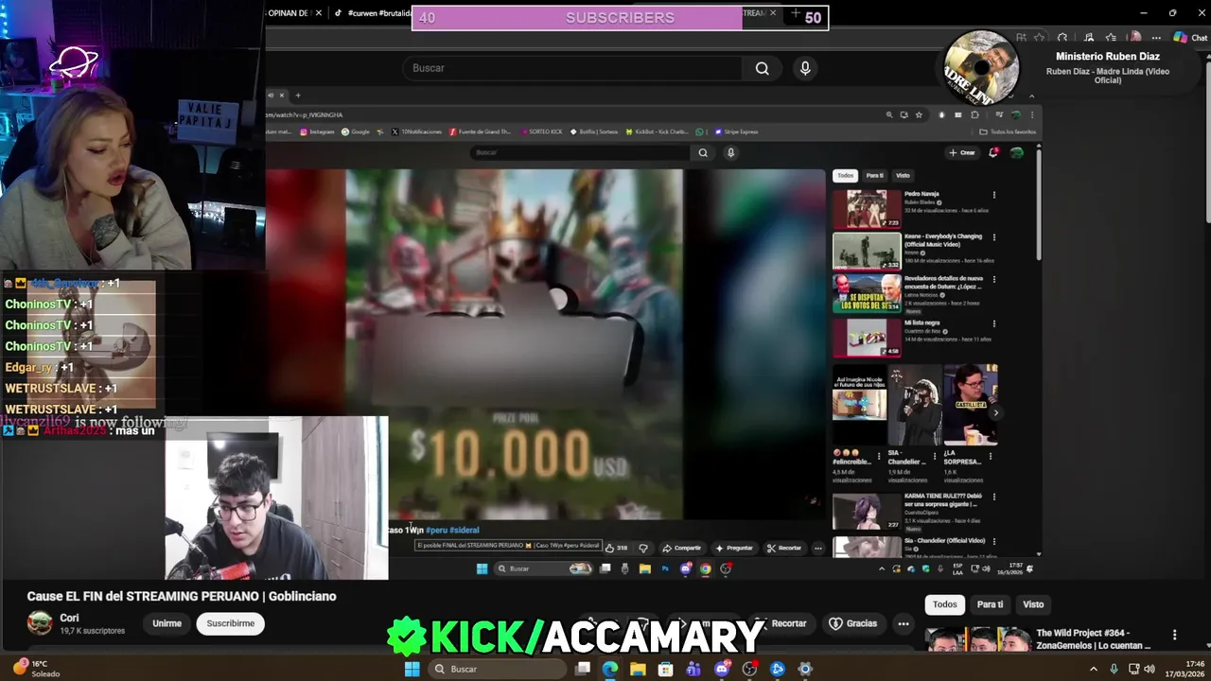This screenshot has height=681, width=1211.
Task: Open the Cori channel avatar
Action: [x=40, y=622]
